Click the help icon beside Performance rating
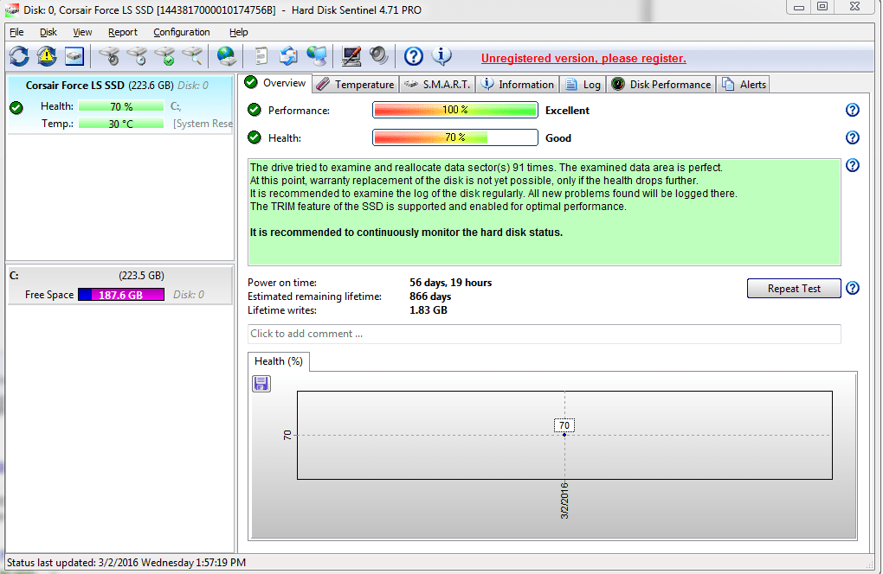The width and height of the screenshot is (883, 574). [853, 110]
